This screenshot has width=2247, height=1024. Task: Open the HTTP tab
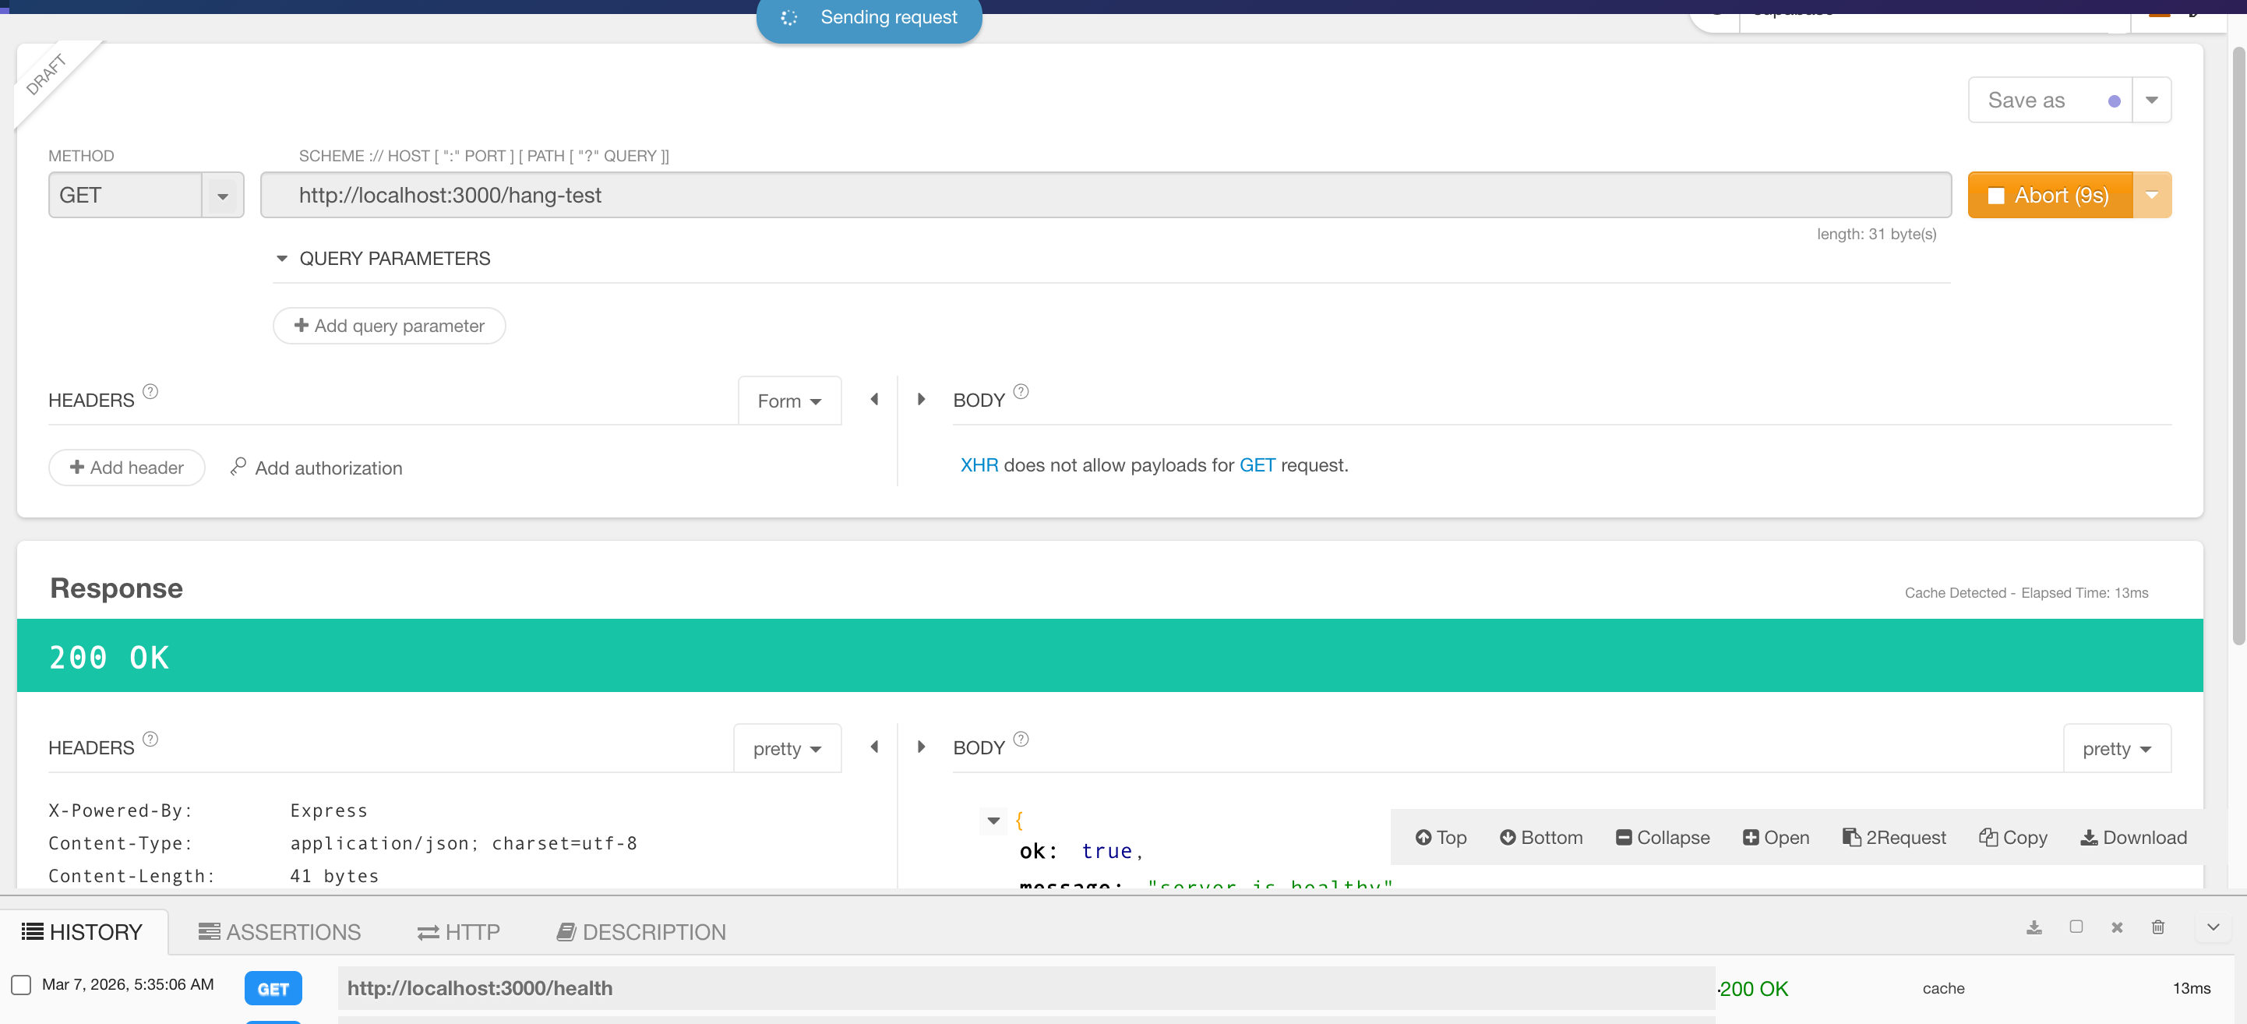(458, 932)
